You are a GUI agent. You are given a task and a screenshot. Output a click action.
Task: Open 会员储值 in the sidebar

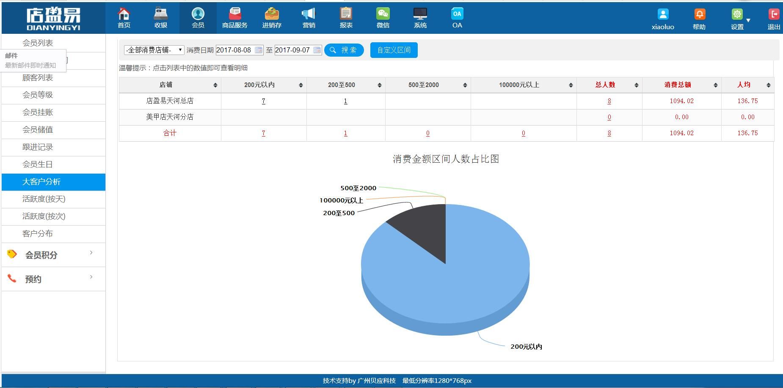click(x=38, y=130)
